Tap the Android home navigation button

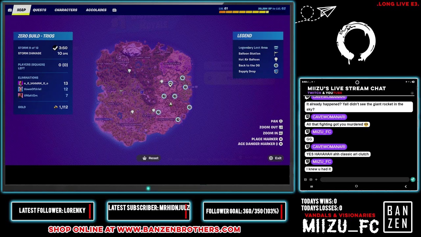click(356, 186)
